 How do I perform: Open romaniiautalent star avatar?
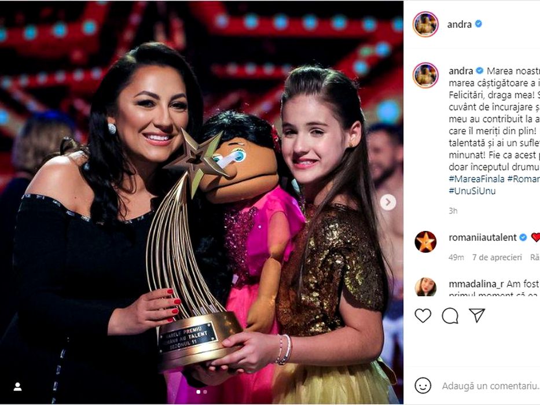click(425, 242)
